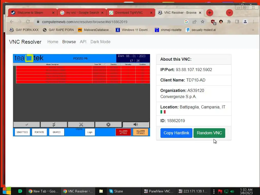This screenshot has width=260, height=195.
Task: Share this page via share icon
Action: pos(194,22)
